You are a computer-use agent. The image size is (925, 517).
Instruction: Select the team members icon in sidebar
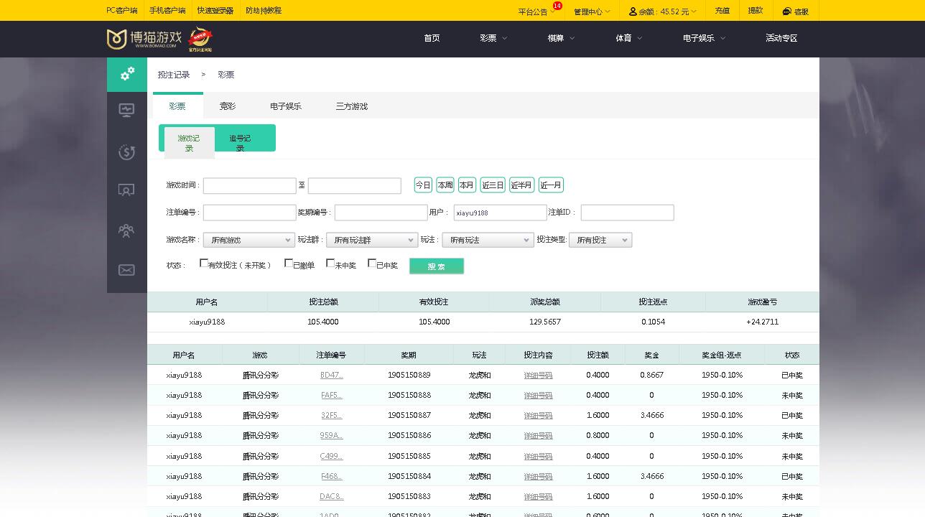(127, 230)
